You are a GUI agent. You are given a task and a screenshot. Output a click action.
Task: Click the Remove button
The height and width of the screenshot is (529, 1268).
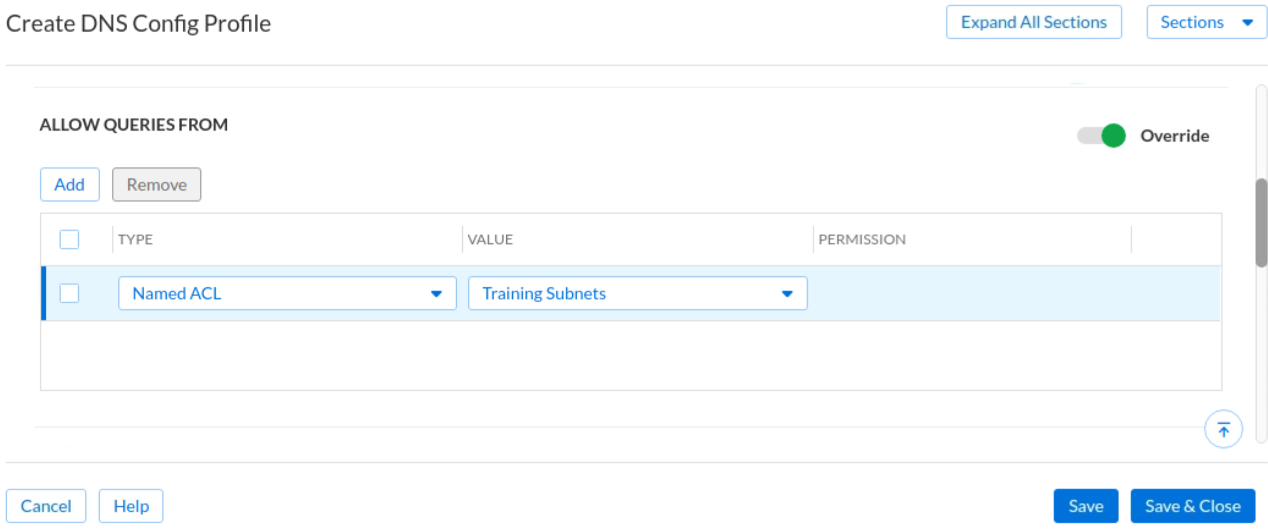point(156,185)
